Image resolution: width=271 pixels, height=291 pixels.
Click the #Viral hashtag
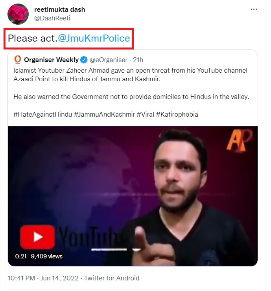point(145,114)
